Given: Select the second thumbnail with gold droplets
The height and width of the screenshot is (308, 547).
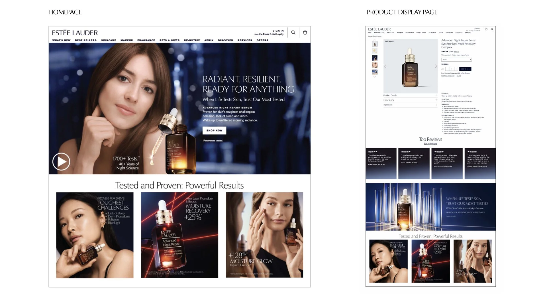Looking at the screenshot, I should pos(375,51).
